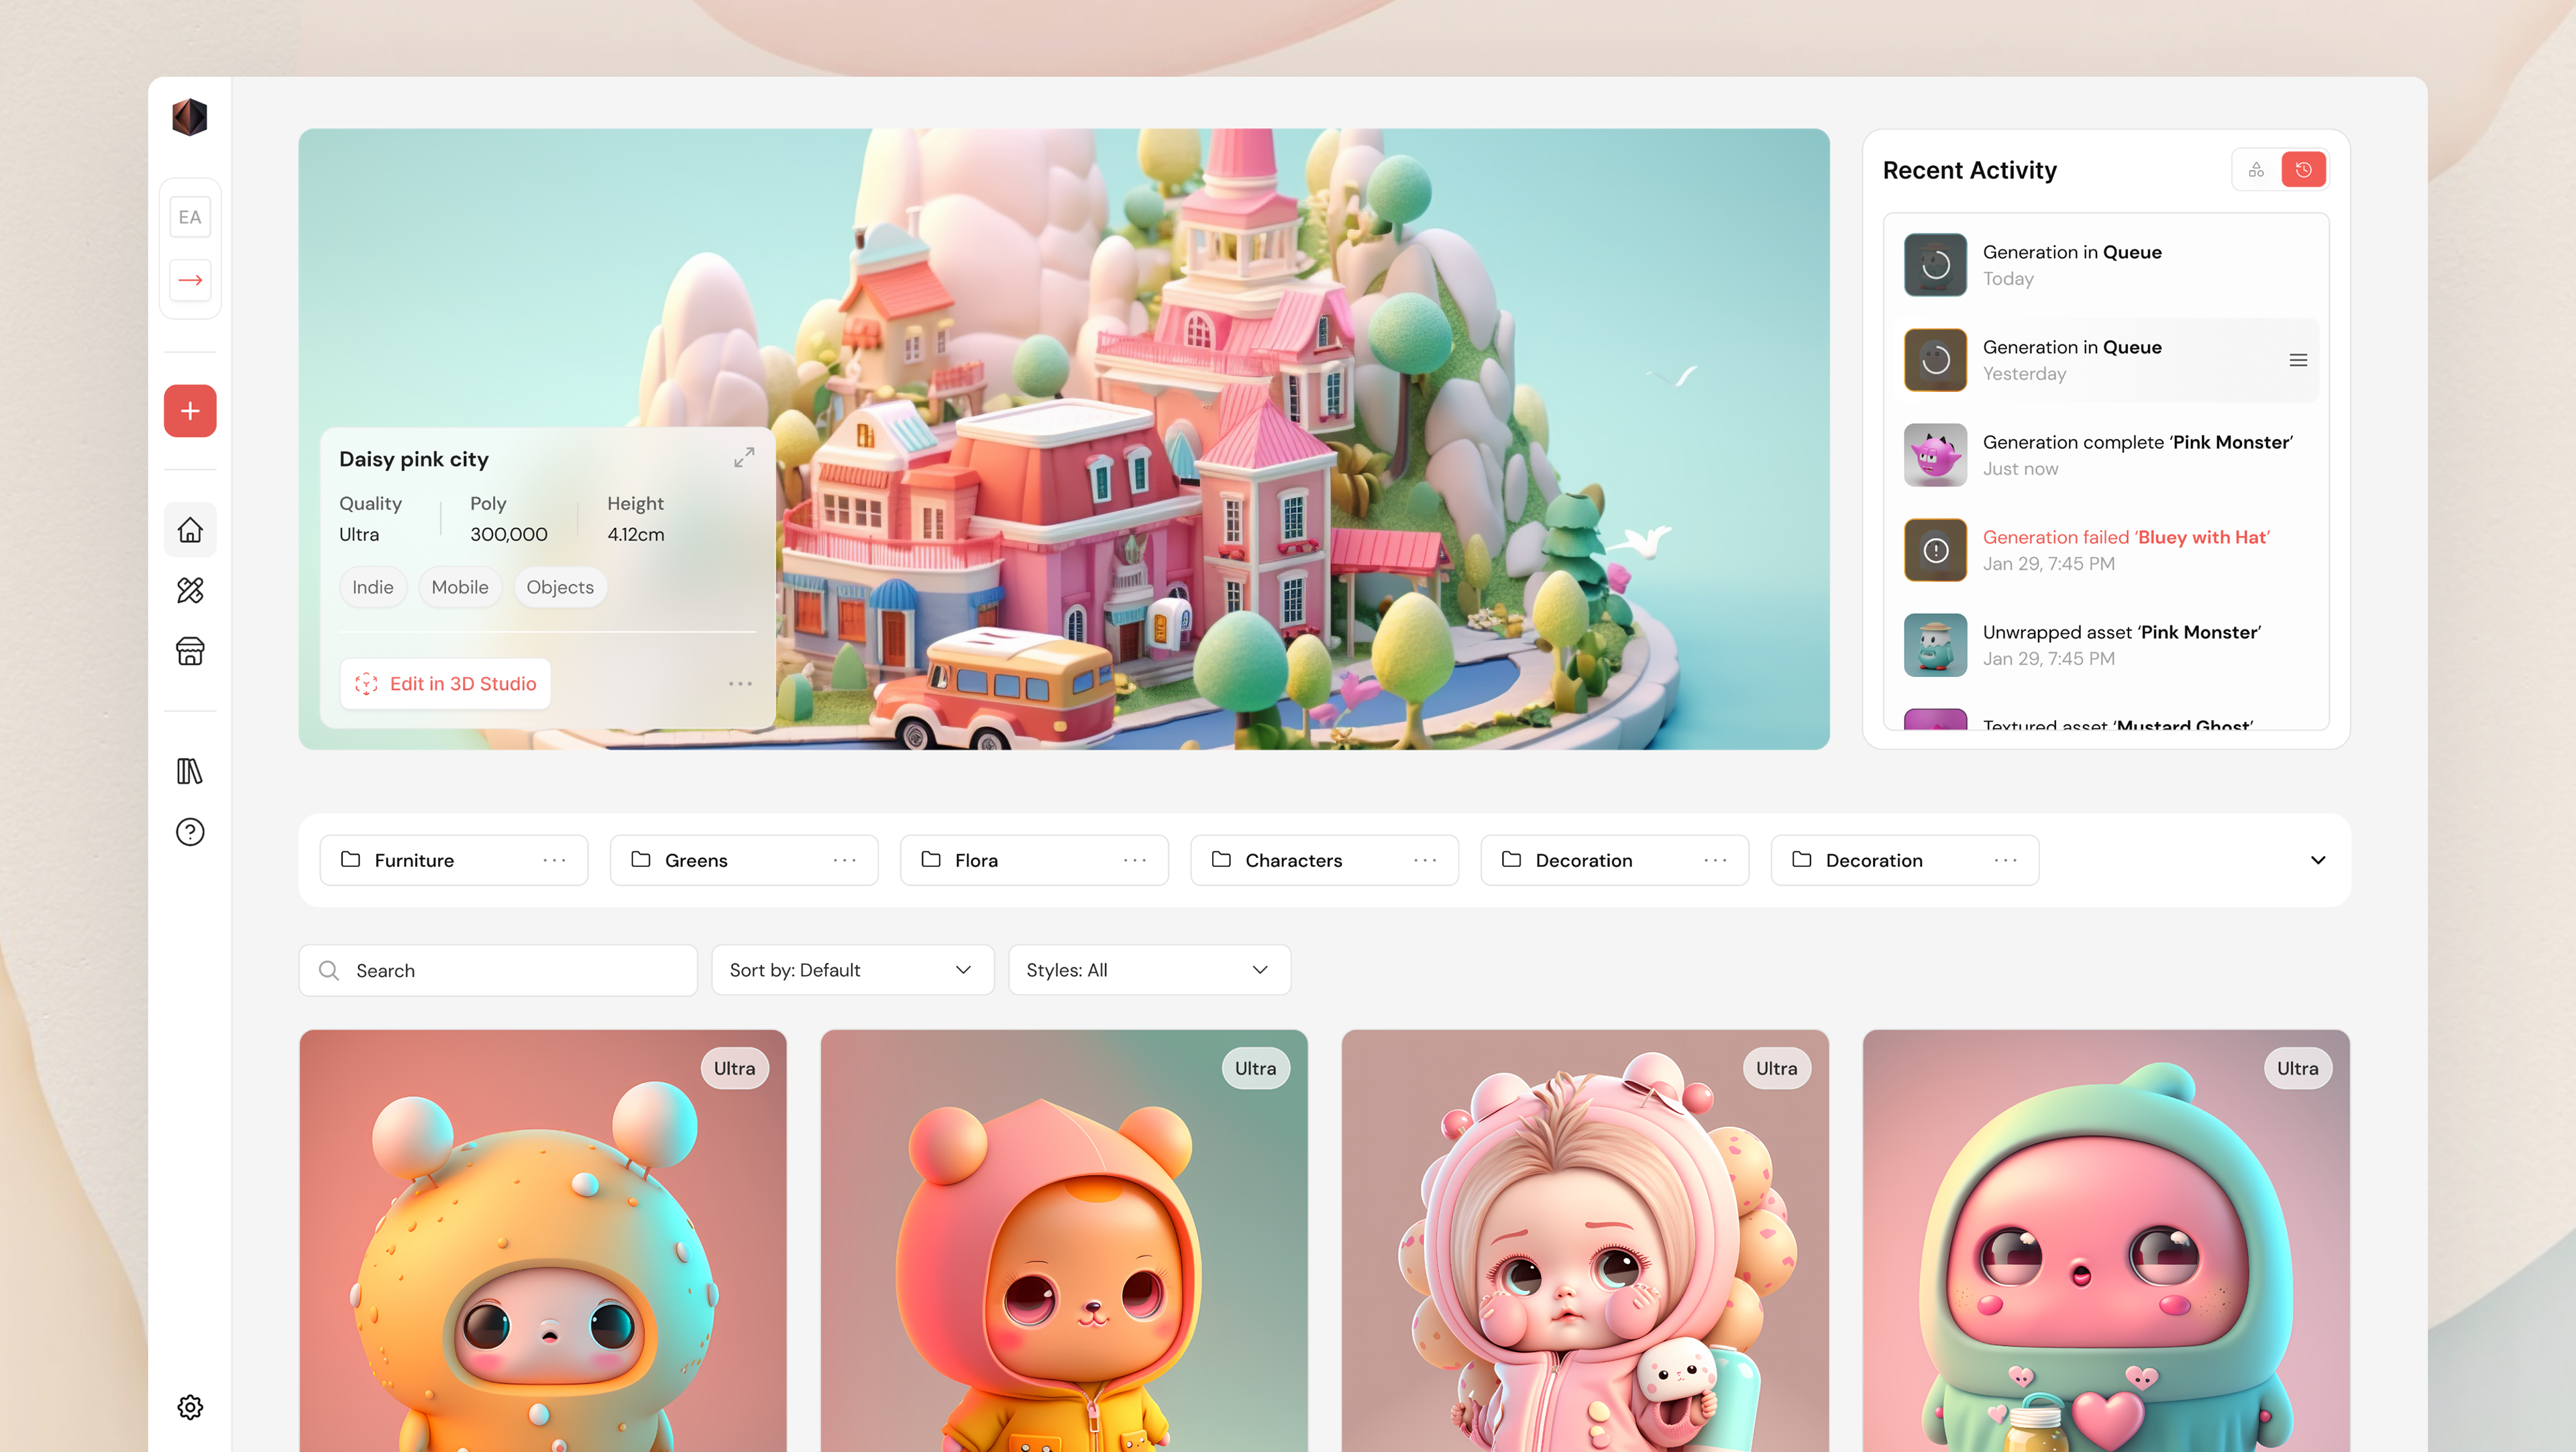Open the Characters folder
This screenshot has width=2576, height=1452.
(x=1293, y=860)
